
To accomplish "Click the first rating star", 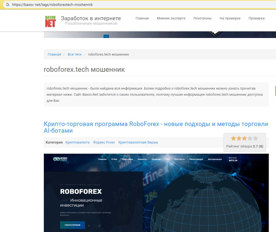I will 233,138.
